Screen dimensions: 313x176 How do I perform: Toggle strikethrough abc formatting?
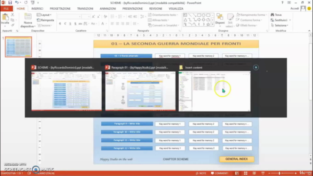click(80, 23)
